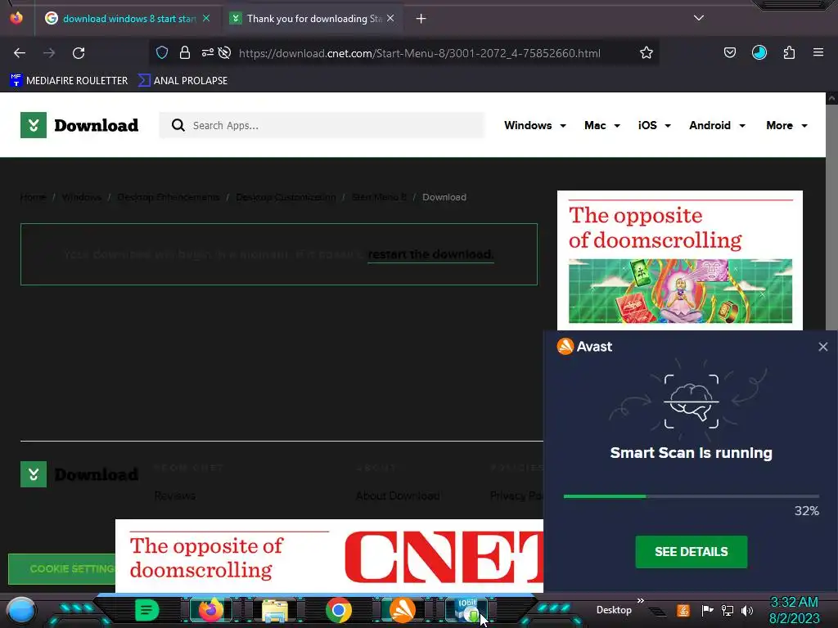Viewport: 838px width, 628px height.
Task: Open the CNET banner ad at bottom
Action: click(329, 556)
